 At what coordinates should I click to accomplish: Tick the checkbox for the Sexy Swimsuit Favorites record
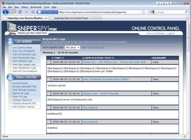(x=49, y=79)
